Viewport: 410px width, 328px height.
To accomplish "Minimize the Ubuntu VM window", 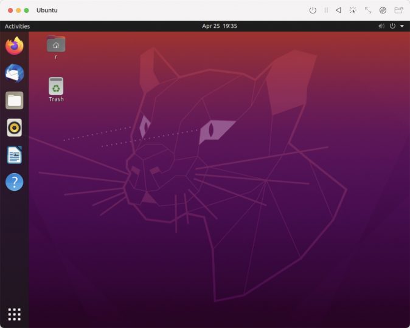I will 18,10.
